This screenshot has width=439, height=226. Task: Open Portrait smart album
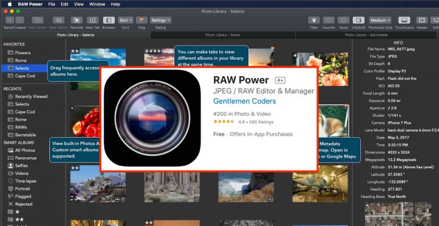click(x=23, y=188)
